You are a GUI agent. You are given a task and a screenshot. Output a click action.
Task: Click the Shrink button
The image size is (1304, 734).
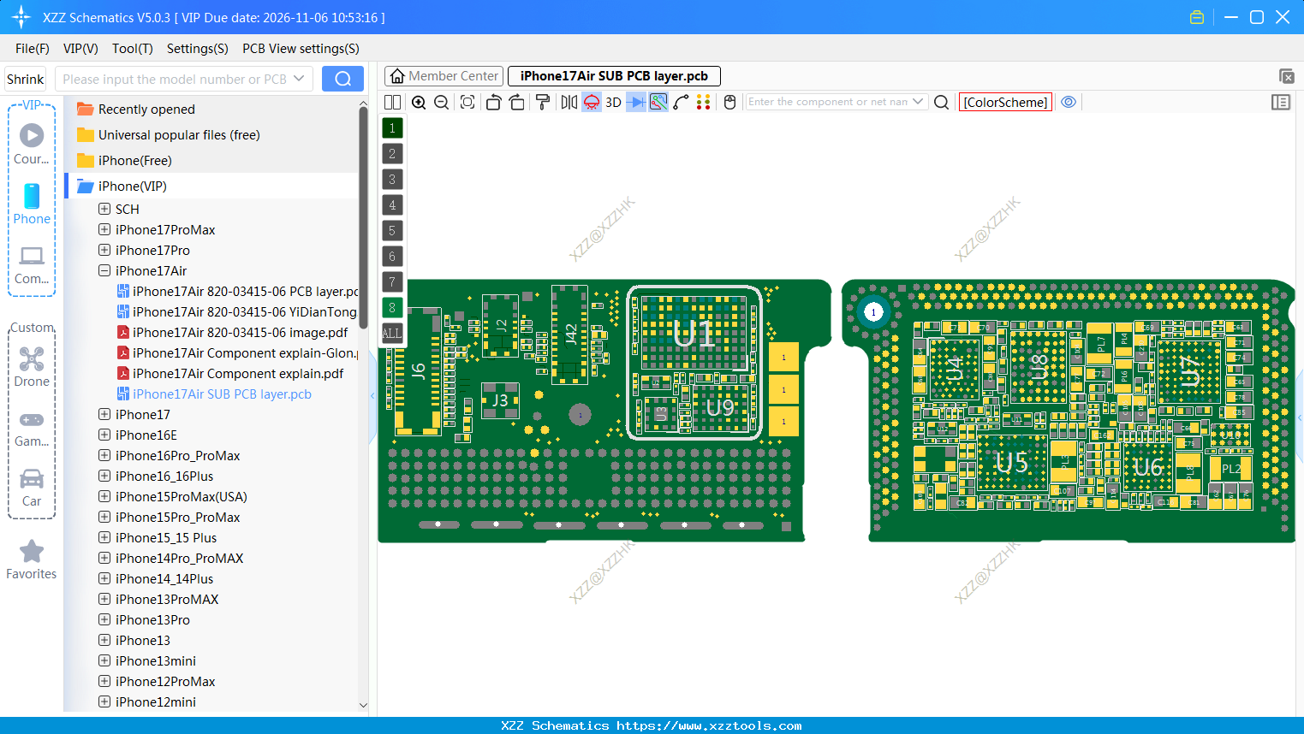(25, 79)
